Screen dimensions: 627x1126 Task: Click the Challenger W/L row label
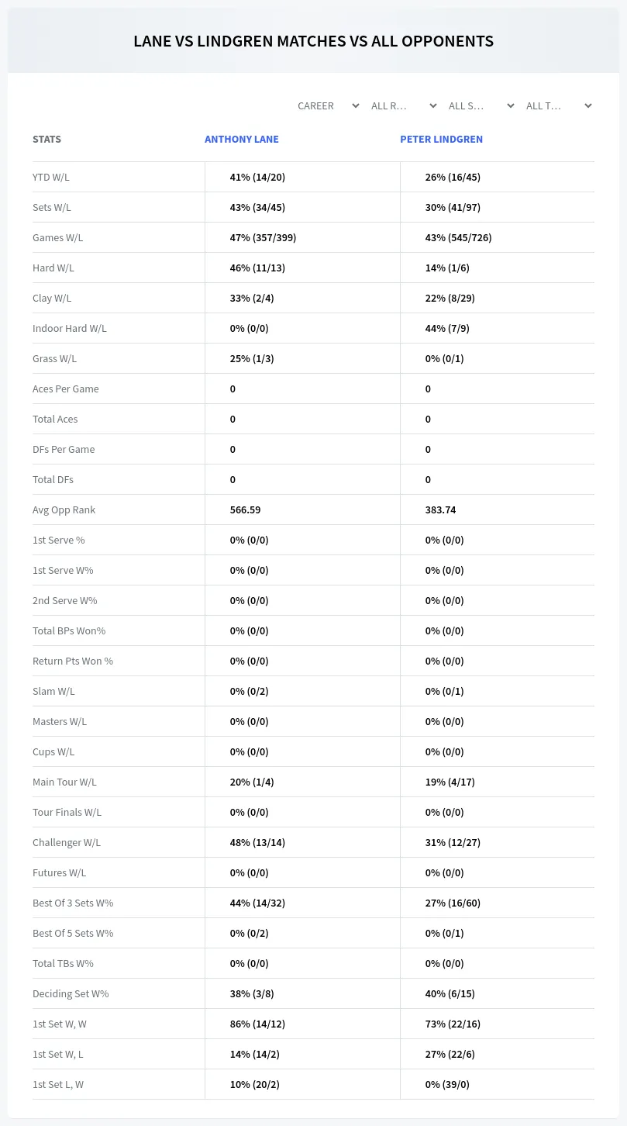pos(67,843)
